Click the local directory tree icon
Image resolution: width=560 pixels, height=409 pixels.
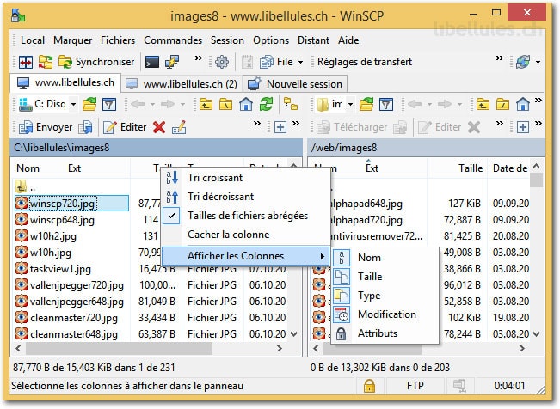pyautogui.click(x=291, y=104)
